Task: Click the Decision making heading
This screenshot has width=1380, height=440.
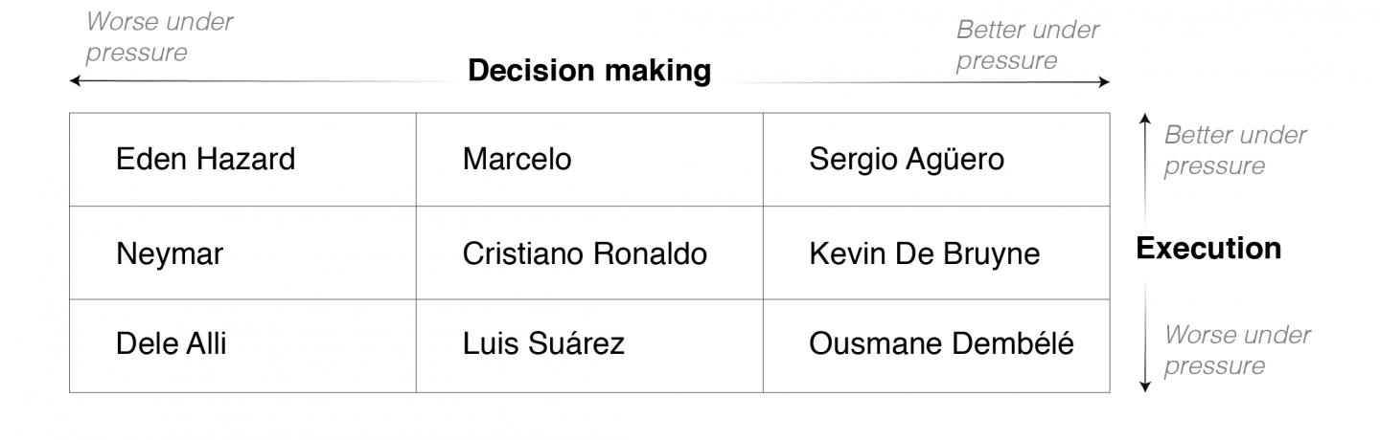Action: pyautogui.click(x=589, y=71)
